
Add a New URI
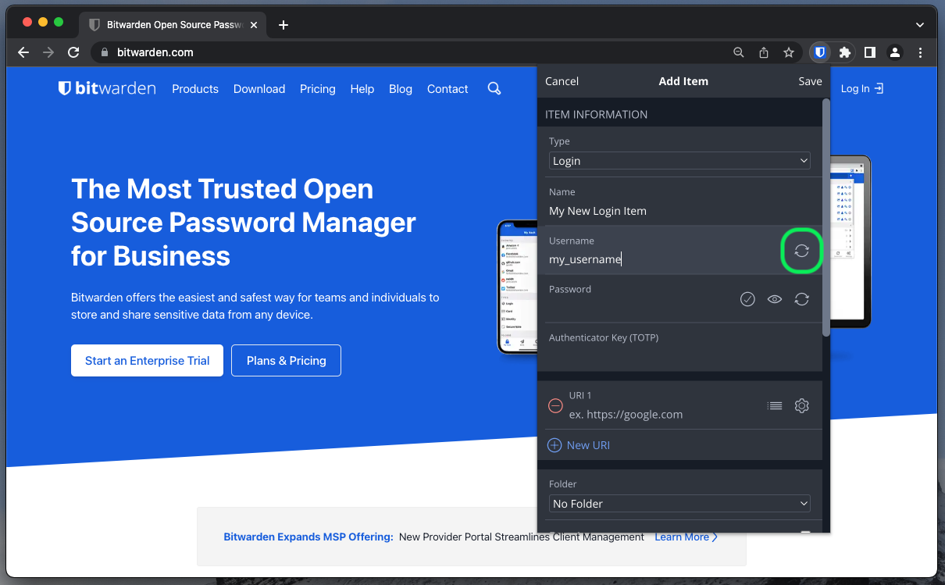pos(579,445)
